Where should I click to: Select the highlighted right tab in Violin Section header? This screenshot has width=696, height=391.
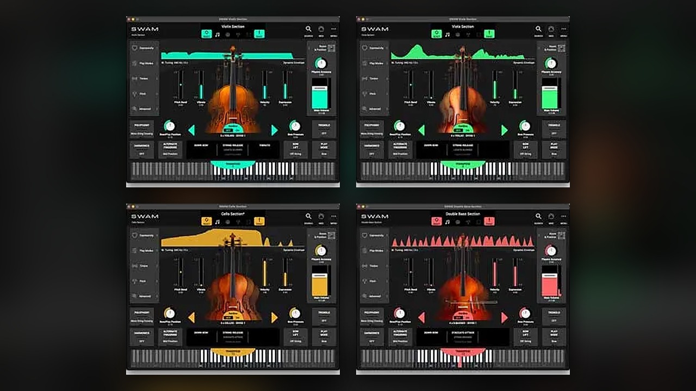click(259, 34)
